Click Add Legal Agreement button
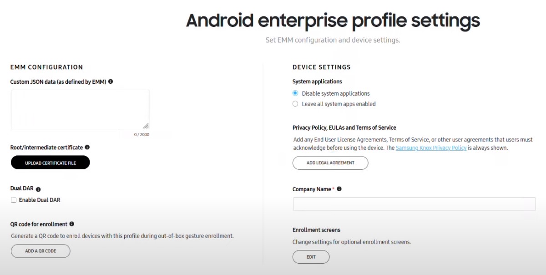Viewport: 546px width, 275px height. click(330, 163)
